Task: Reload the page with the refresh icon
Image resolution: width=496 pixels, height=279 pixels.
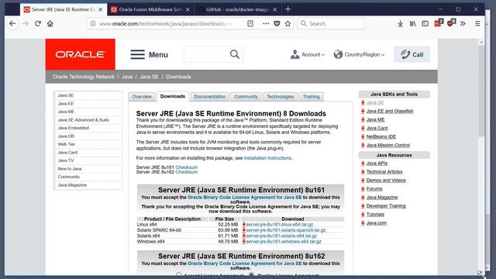Action: point(38,23)
